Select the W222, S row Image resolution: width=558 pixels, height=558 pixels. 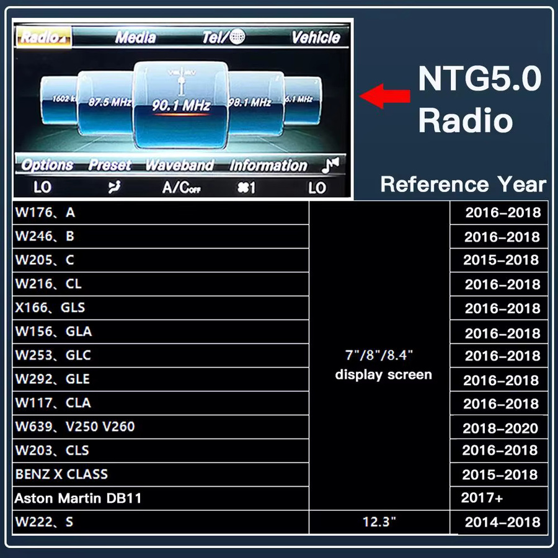click(161, 523)
